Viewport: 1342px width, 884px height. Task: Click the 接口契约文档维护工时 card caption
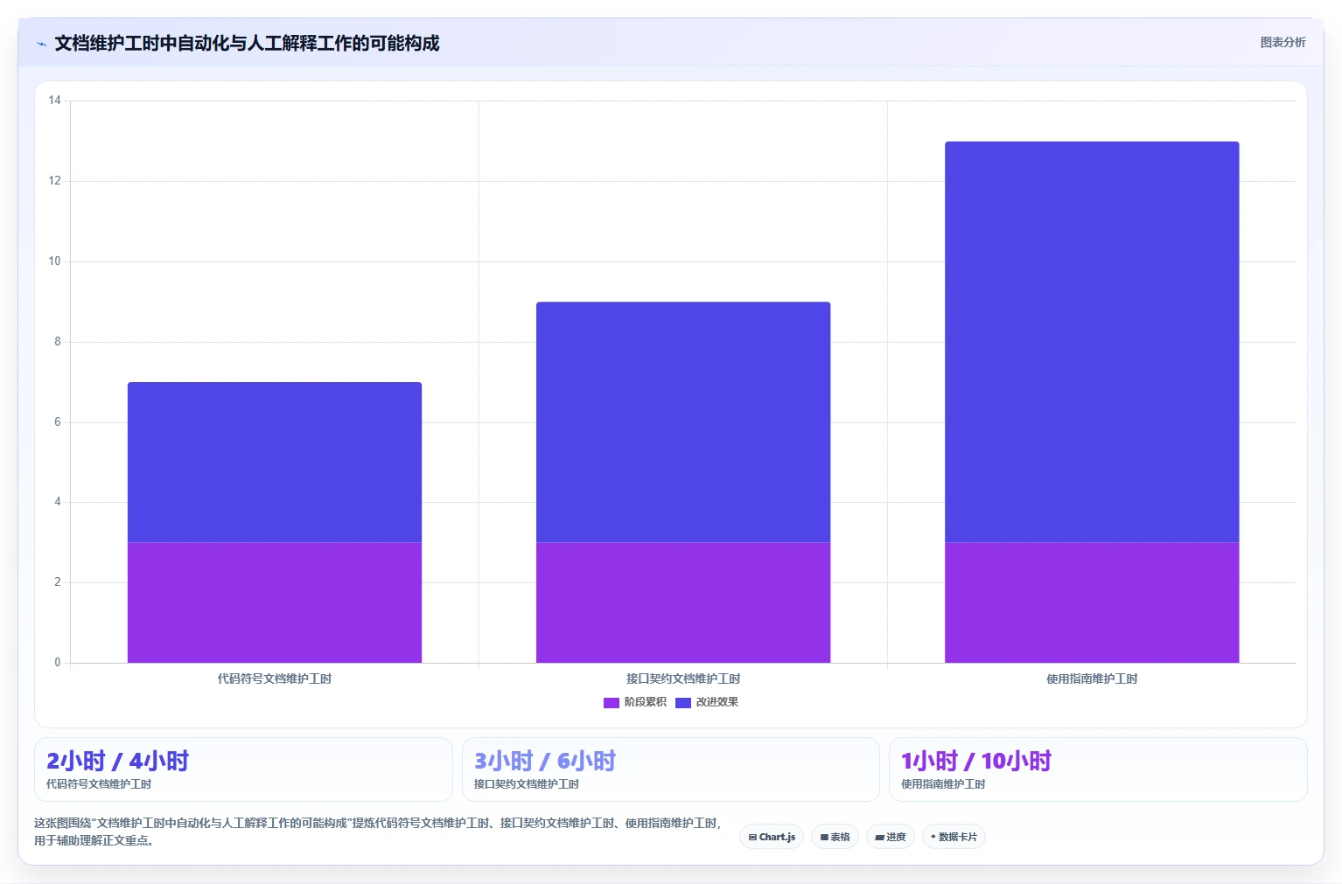click(527, 784)
